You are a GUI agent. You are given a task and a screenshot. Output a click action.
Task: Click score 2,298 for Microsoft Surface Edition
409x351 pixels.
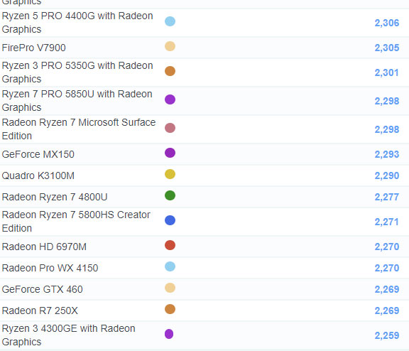387,129
